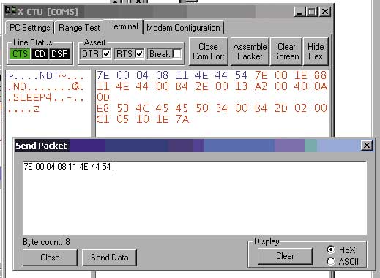
Task: Click the hex line starting E8 53 4C
Action: pyautogui.click(x=212, y=108)
